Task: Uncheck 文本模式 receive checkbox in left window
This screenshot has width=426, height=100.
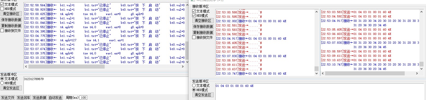Action: pyautogui.click(x=2, y=4)
